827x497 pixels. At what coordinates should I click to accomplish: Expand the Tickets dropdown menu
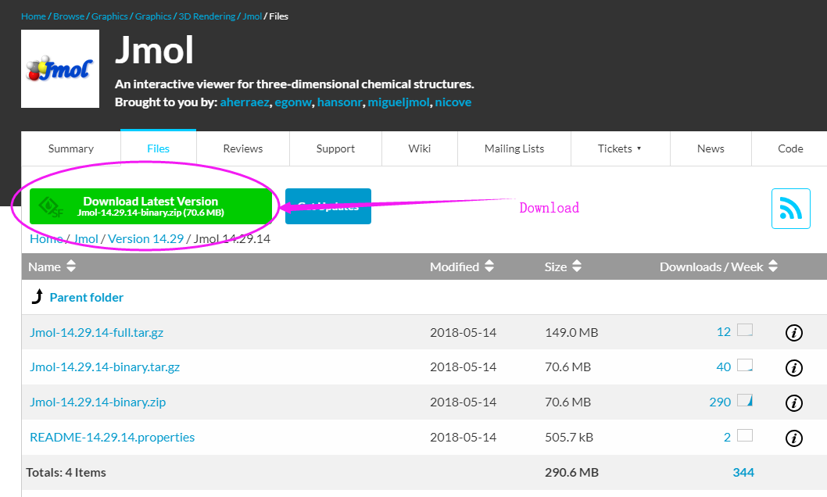619,148
